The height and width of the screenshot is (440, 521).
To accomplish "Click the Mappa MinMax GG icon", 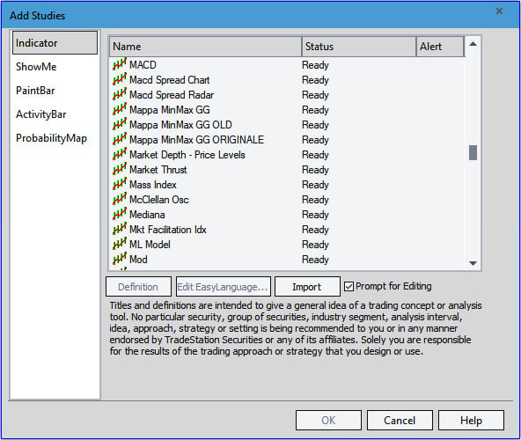I will tap(120, 109).
